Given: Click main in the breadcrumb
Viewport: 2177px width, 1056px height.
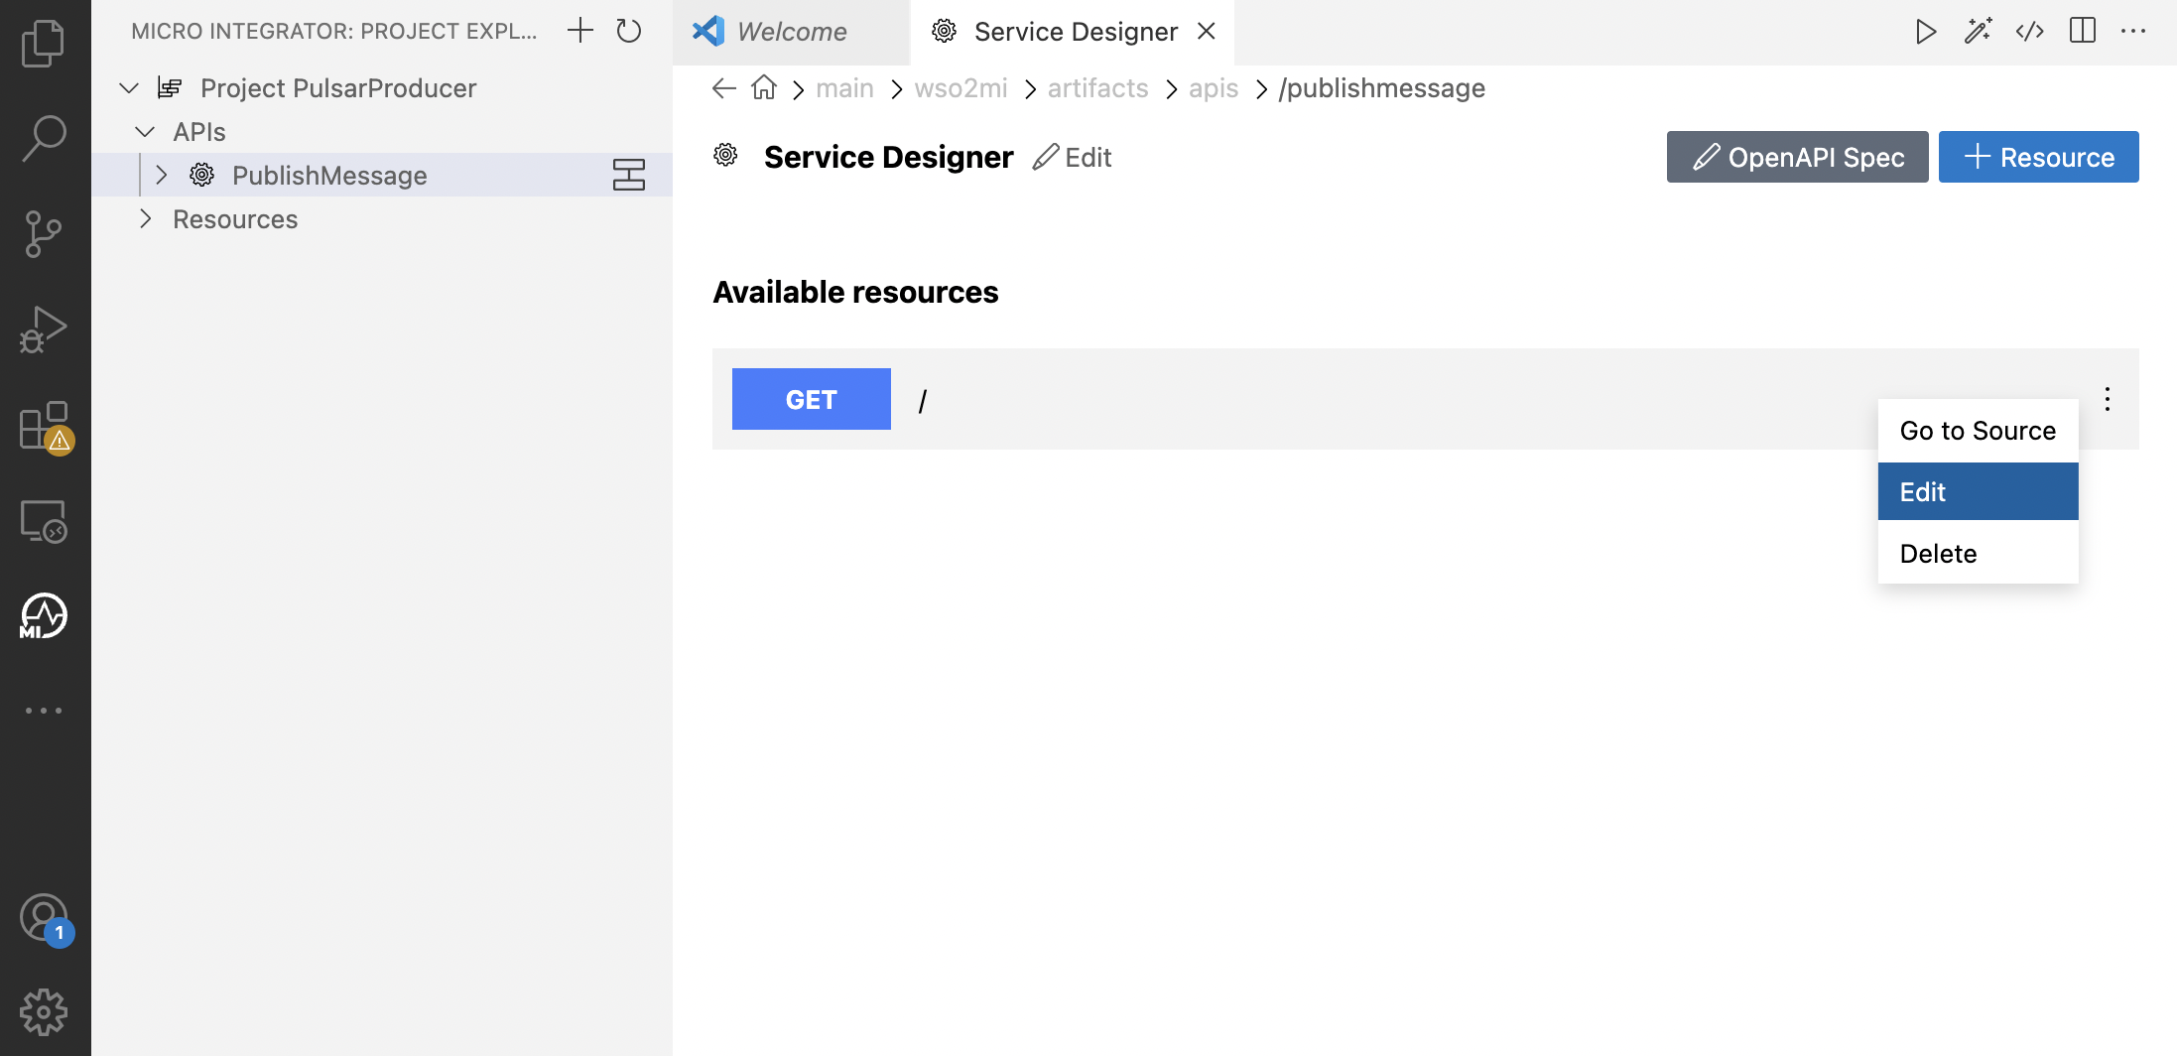Looking at the screenshot, I should (844, 88).
